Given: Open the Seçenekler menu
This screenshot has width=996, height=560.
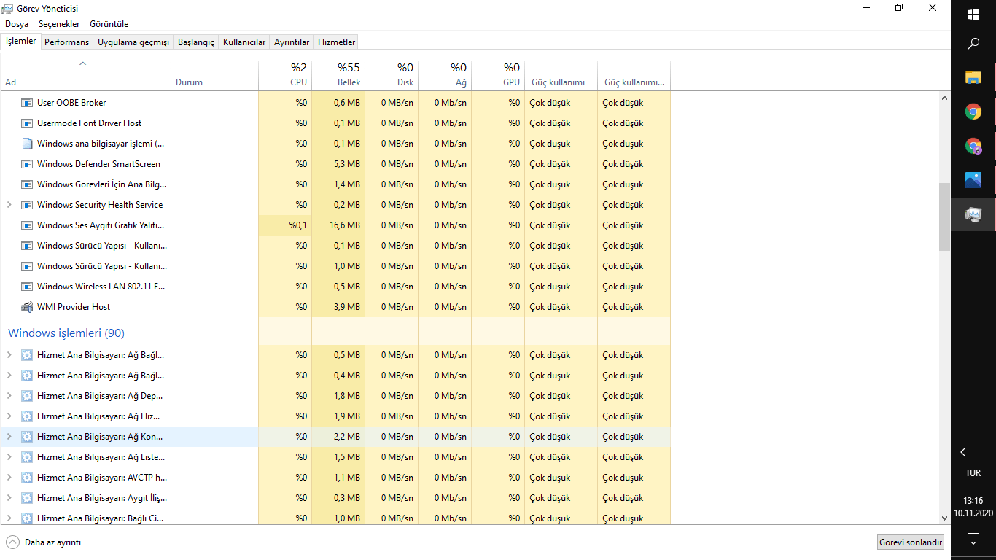Looking at the screenshot, I should click(x=60, y=24).
